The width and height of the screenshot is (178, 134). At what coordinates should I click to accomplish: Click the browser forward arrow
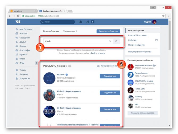pos(14,16)
